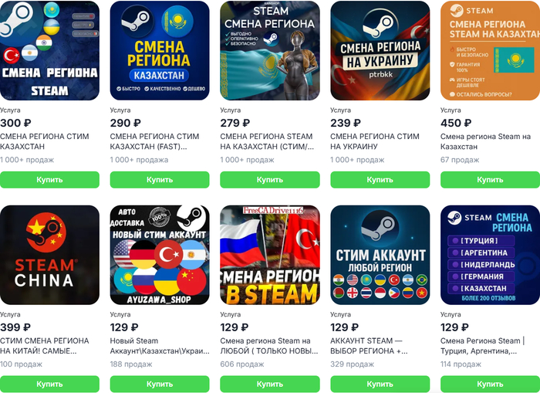Open the orange Steam Kazakhstan listing image
540x393 pixels.
point(490,50)
